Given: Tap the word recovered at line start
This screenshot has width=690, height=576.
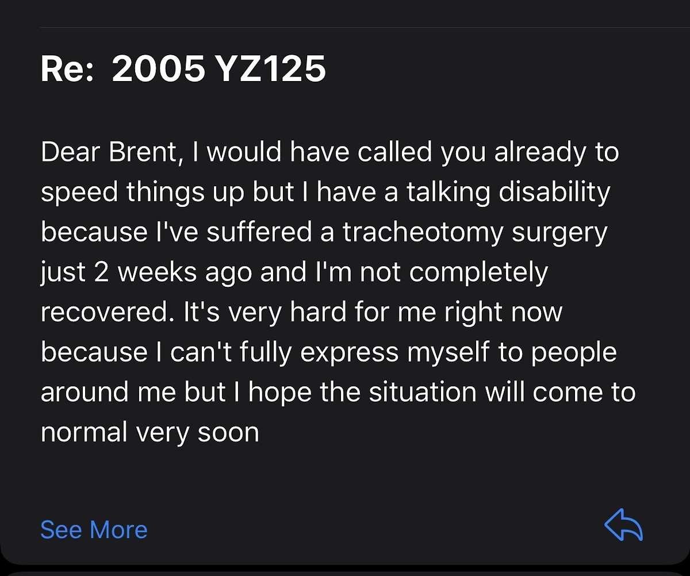Looking at the screenshot, I should tap(106, 313).
